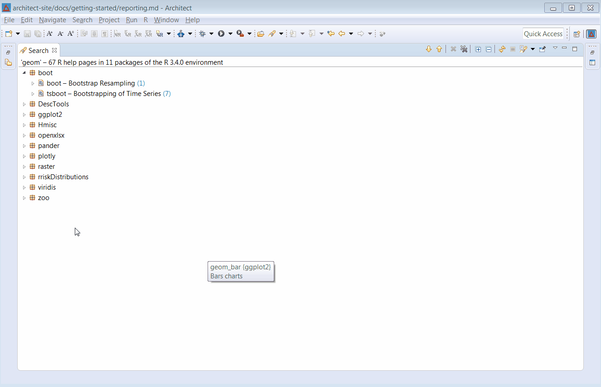Viewport: 601px width, 387px height.
Task: Decrease font size with A- icon
Action: (x=60, y=33)
